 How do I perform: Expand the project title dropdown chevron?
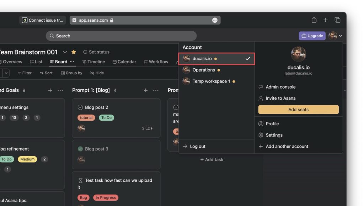tap(65, 52)
